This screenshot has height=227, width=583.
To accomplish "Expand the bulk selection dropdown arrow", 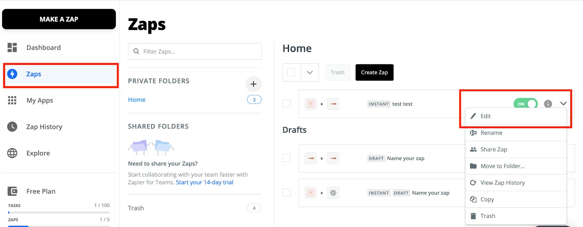I will pyautogui.click(x=310, y=72).
